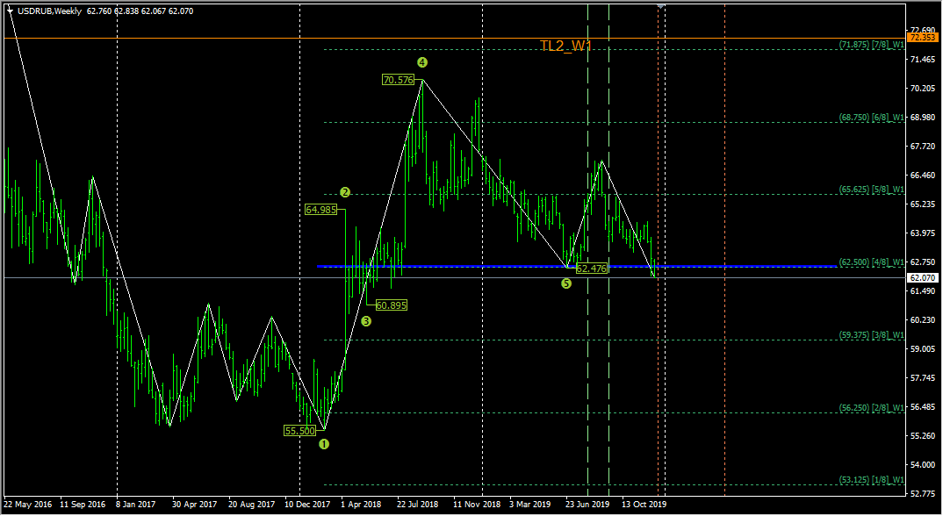
Task: Select the orange TL2_W1 line label
Action: (x=566, y=46)
